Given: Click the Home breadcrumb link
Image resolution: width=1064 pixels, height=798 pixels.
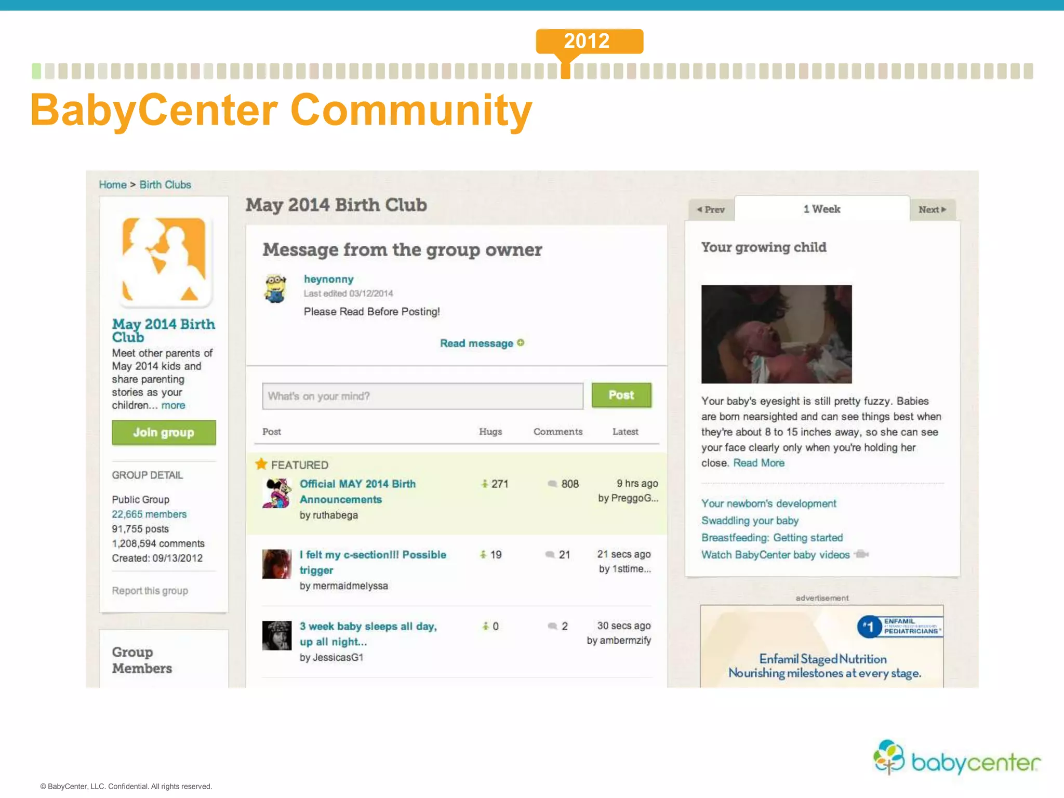Looking at the screenshot, I should pyautogui.click(x=113, y=184).
